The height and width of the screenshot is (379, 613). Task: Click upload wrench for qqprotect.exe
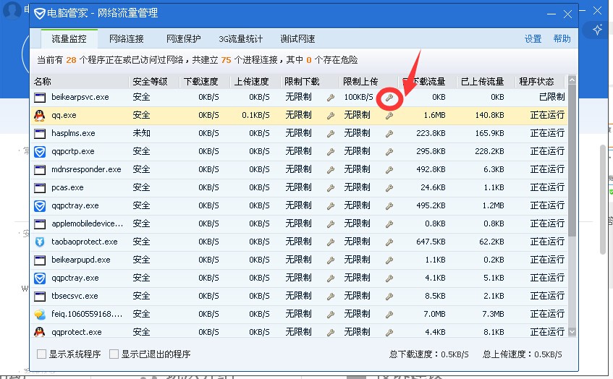click(x=389, y=333)
